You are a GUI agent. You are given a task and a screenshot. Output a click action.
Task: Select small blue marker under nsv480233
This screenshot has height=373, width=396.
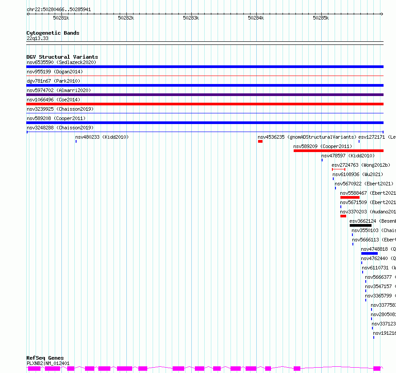[x=76, y=141]
